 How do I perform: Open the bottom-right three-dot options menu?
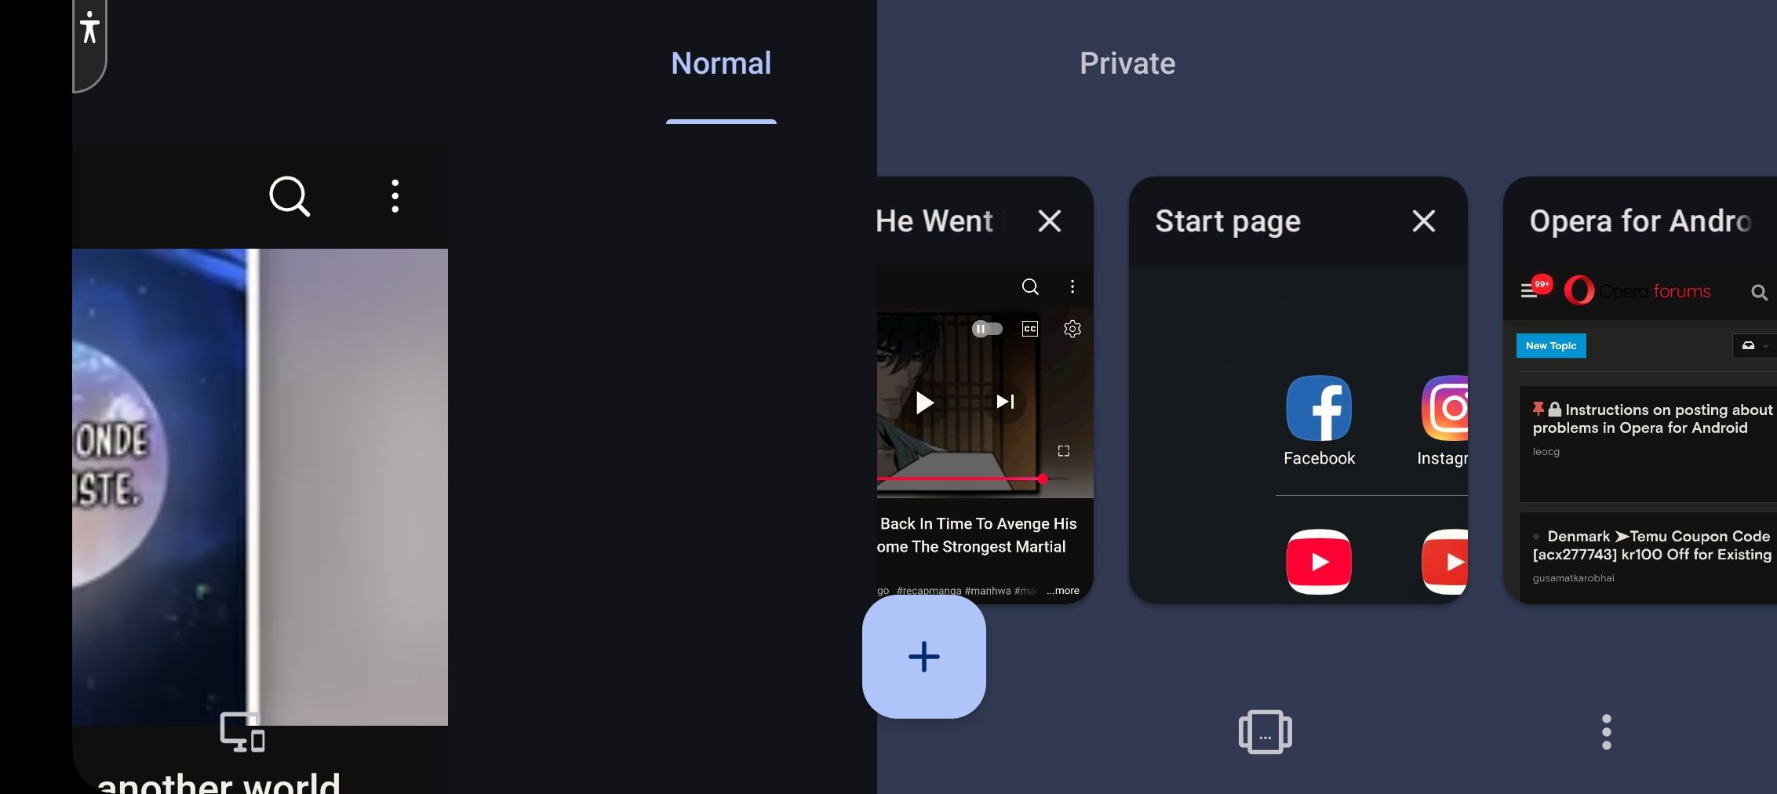tap(1607, 732)
